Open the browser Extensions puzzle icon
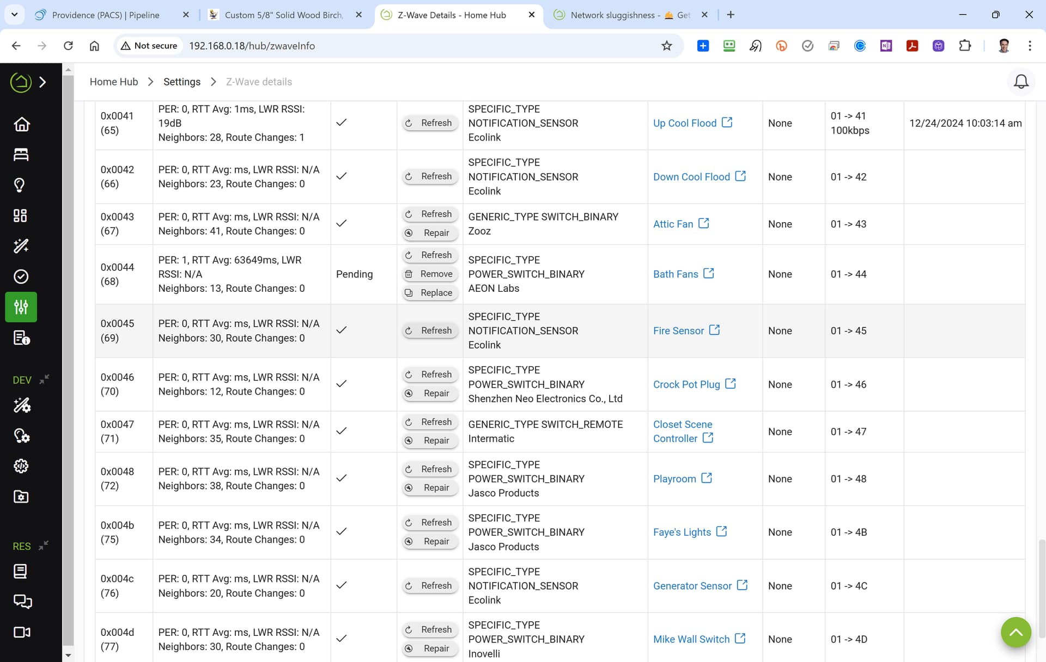This screenshot has width=1046, height=662. tap(965, 46)
